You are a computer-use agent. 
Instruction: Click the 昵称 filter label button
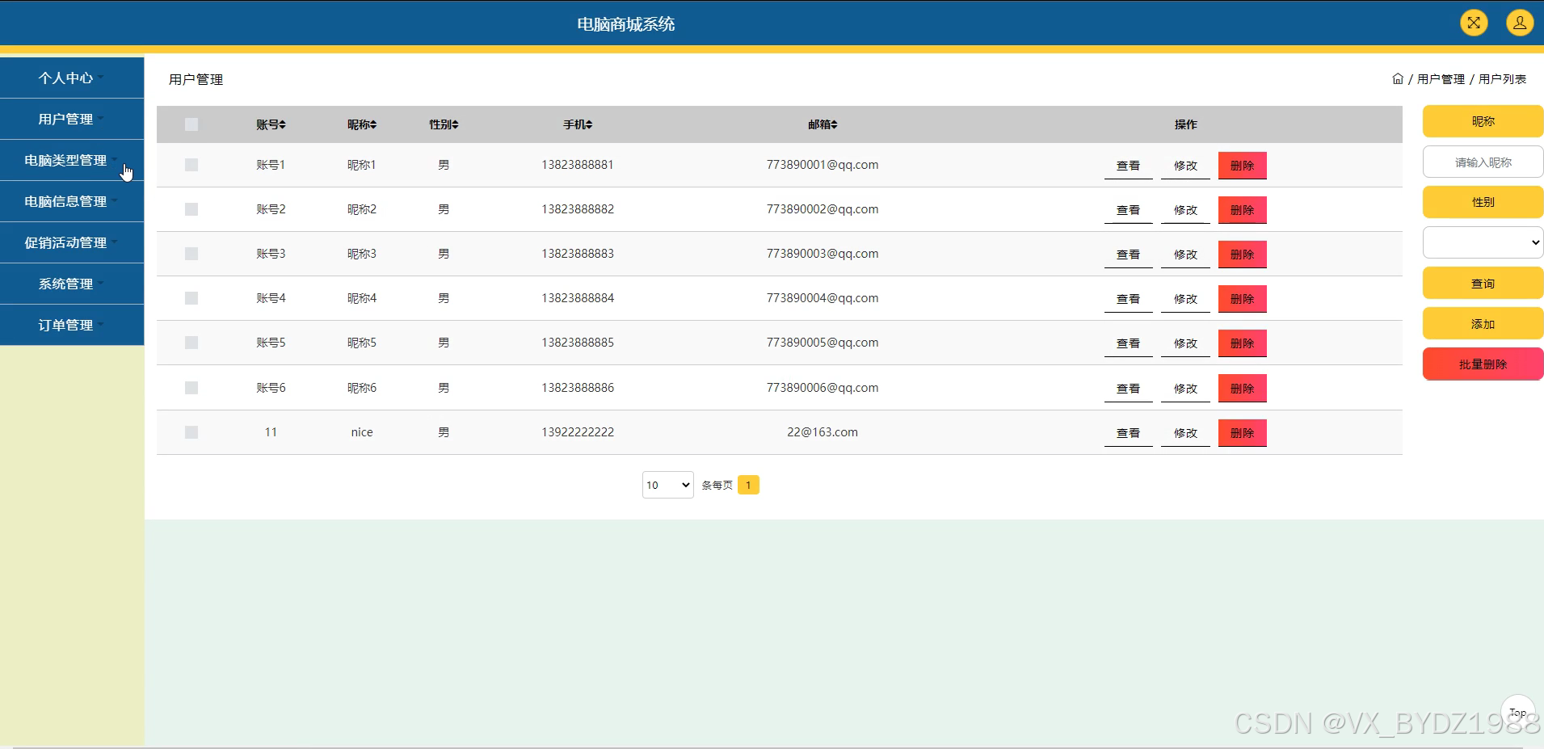tap(1483, 121)
